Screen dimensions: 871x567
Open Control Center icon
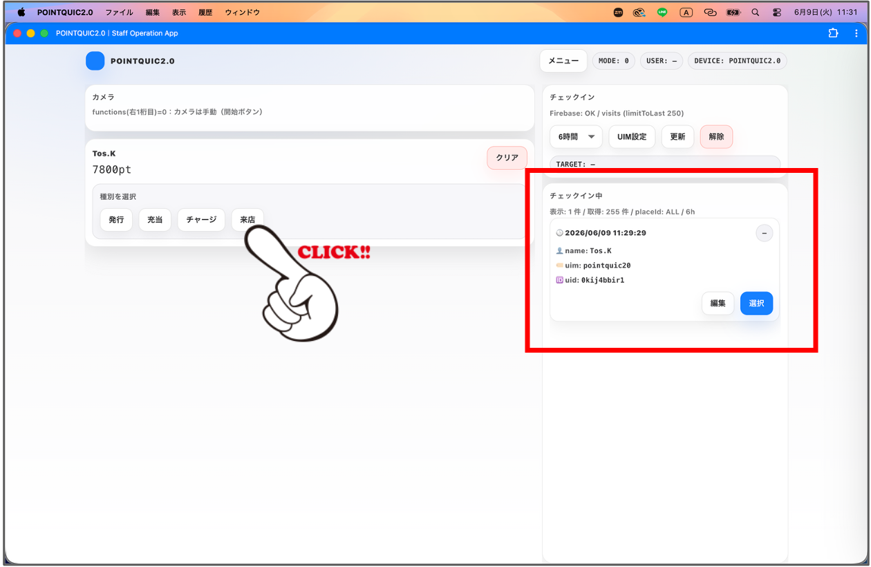tap(777, 12)
